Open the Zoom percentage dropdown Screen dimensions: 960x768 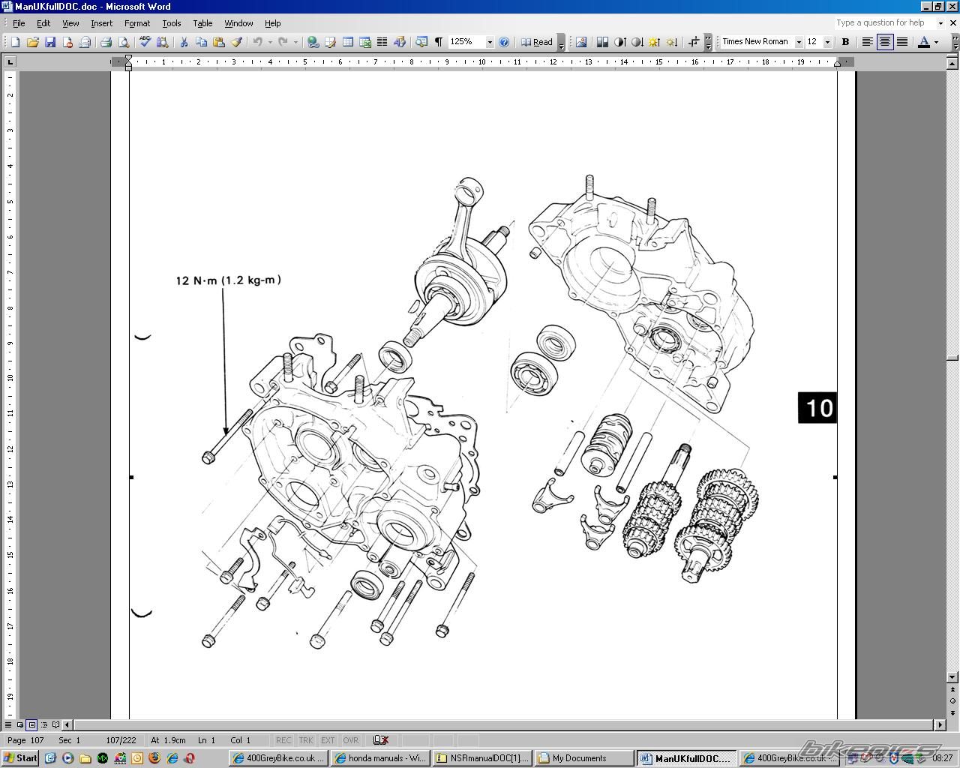click(490, 43)
